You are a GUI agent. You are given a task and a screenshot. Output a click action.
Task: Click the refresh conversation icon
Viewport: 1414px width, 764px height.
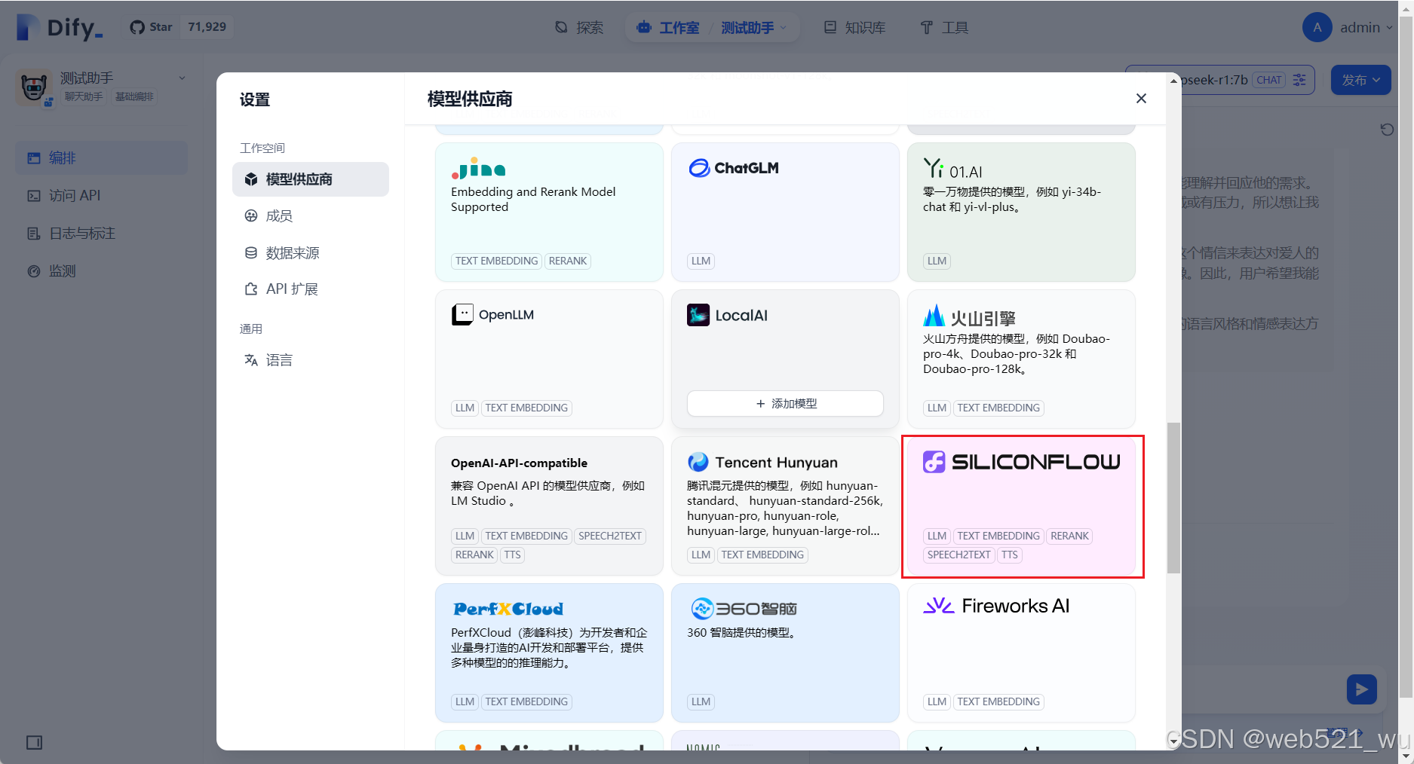1386,130
